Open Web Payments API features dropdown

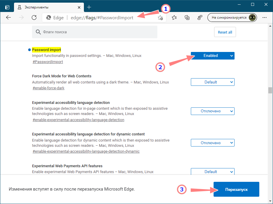[x=213, y=172]
